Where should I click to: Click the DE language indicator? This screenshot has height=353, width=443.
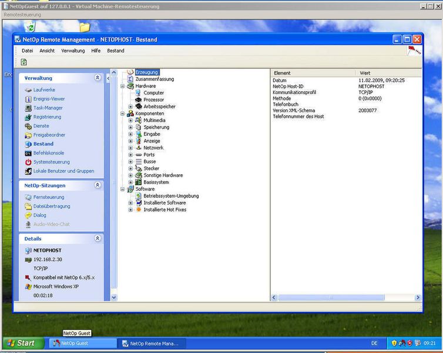pyautogui.click(x=374, y=344)
